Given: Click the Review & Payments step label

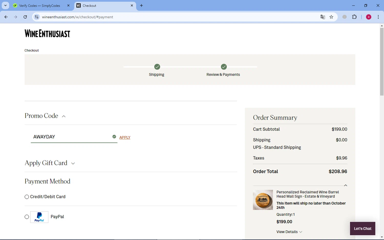Looking at the screenshot, I should coord(223,75).
